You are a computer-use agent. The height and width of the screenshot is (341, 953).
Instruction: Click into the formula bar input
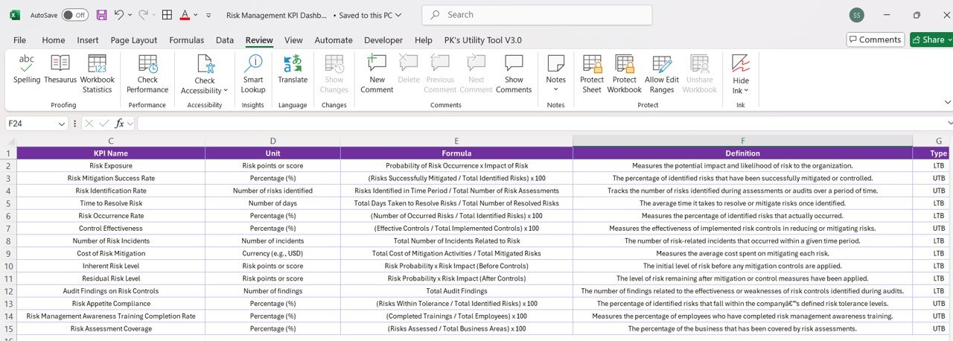point(540,124)
